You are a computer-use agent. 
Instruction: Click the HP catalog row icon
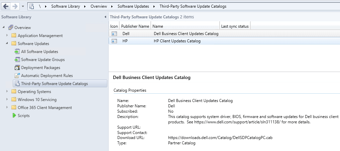click(114, 41)
